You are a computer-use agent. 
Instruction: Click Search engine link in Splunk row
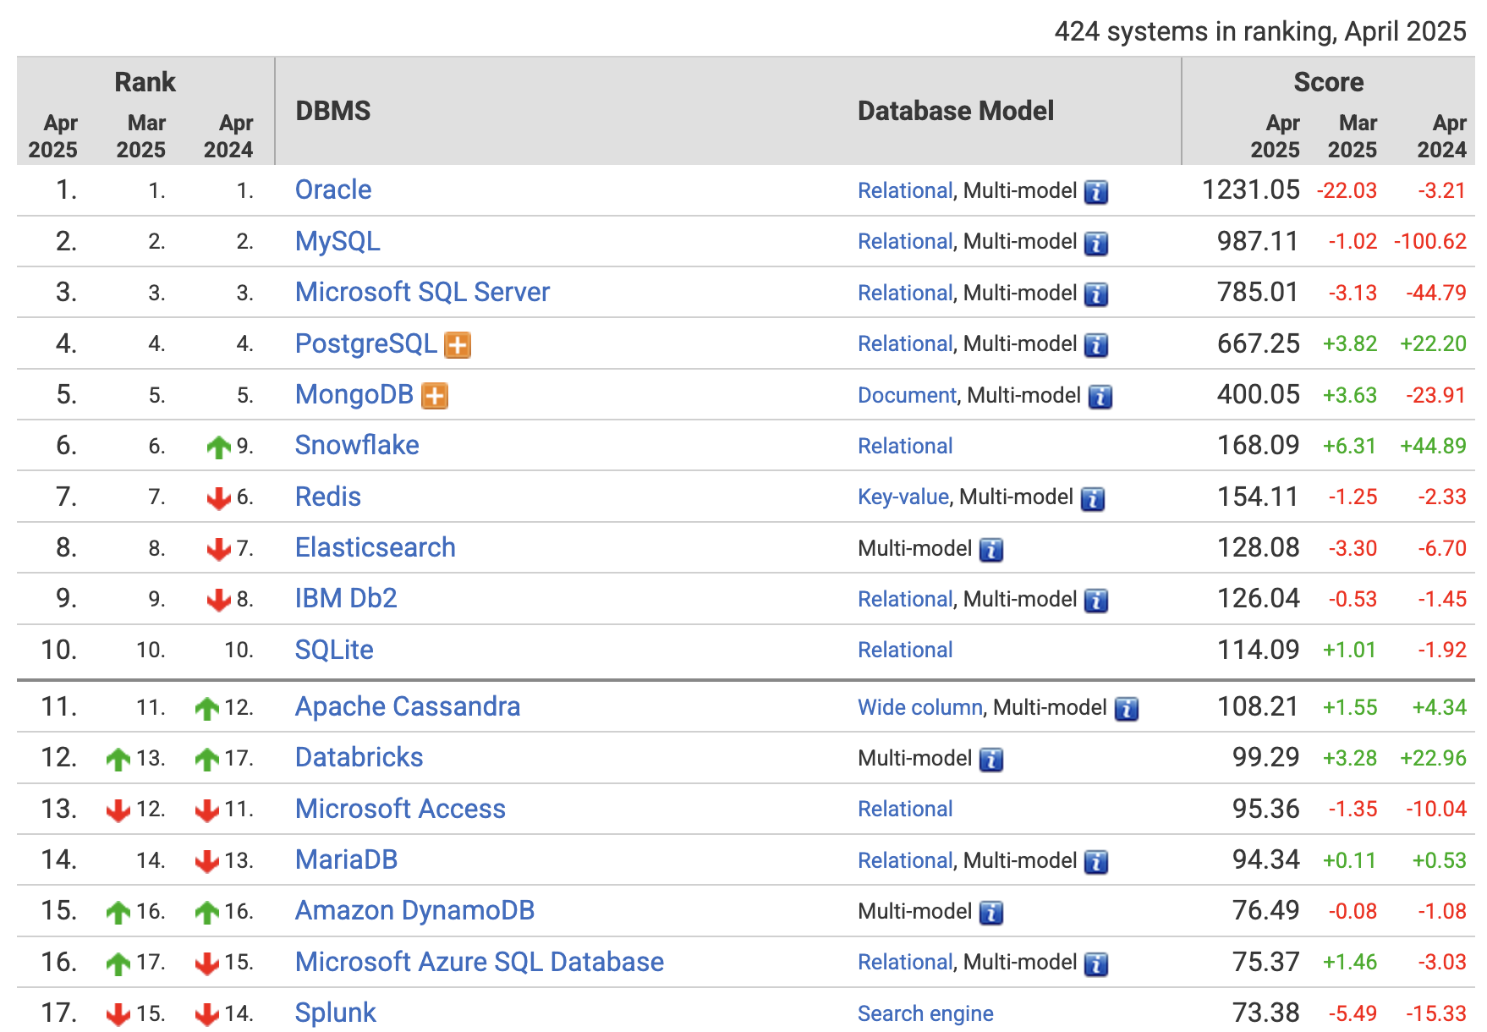(925, 1013)
